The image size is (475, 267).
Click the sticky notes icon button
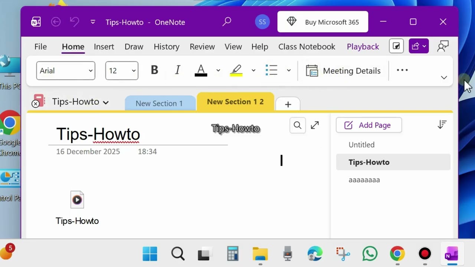click(396, 46)
